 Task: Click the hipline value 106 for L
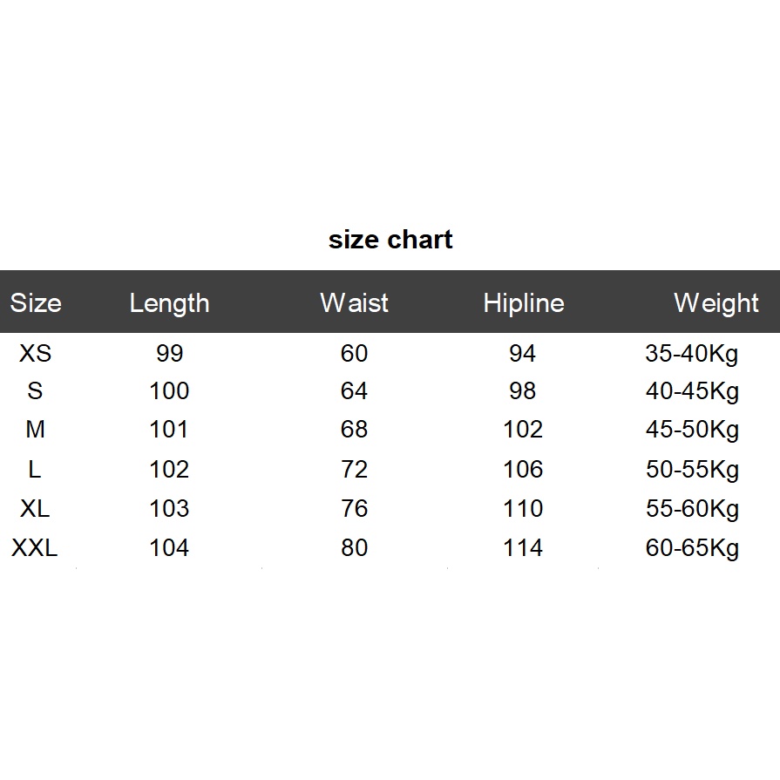(x=523, y=469)
